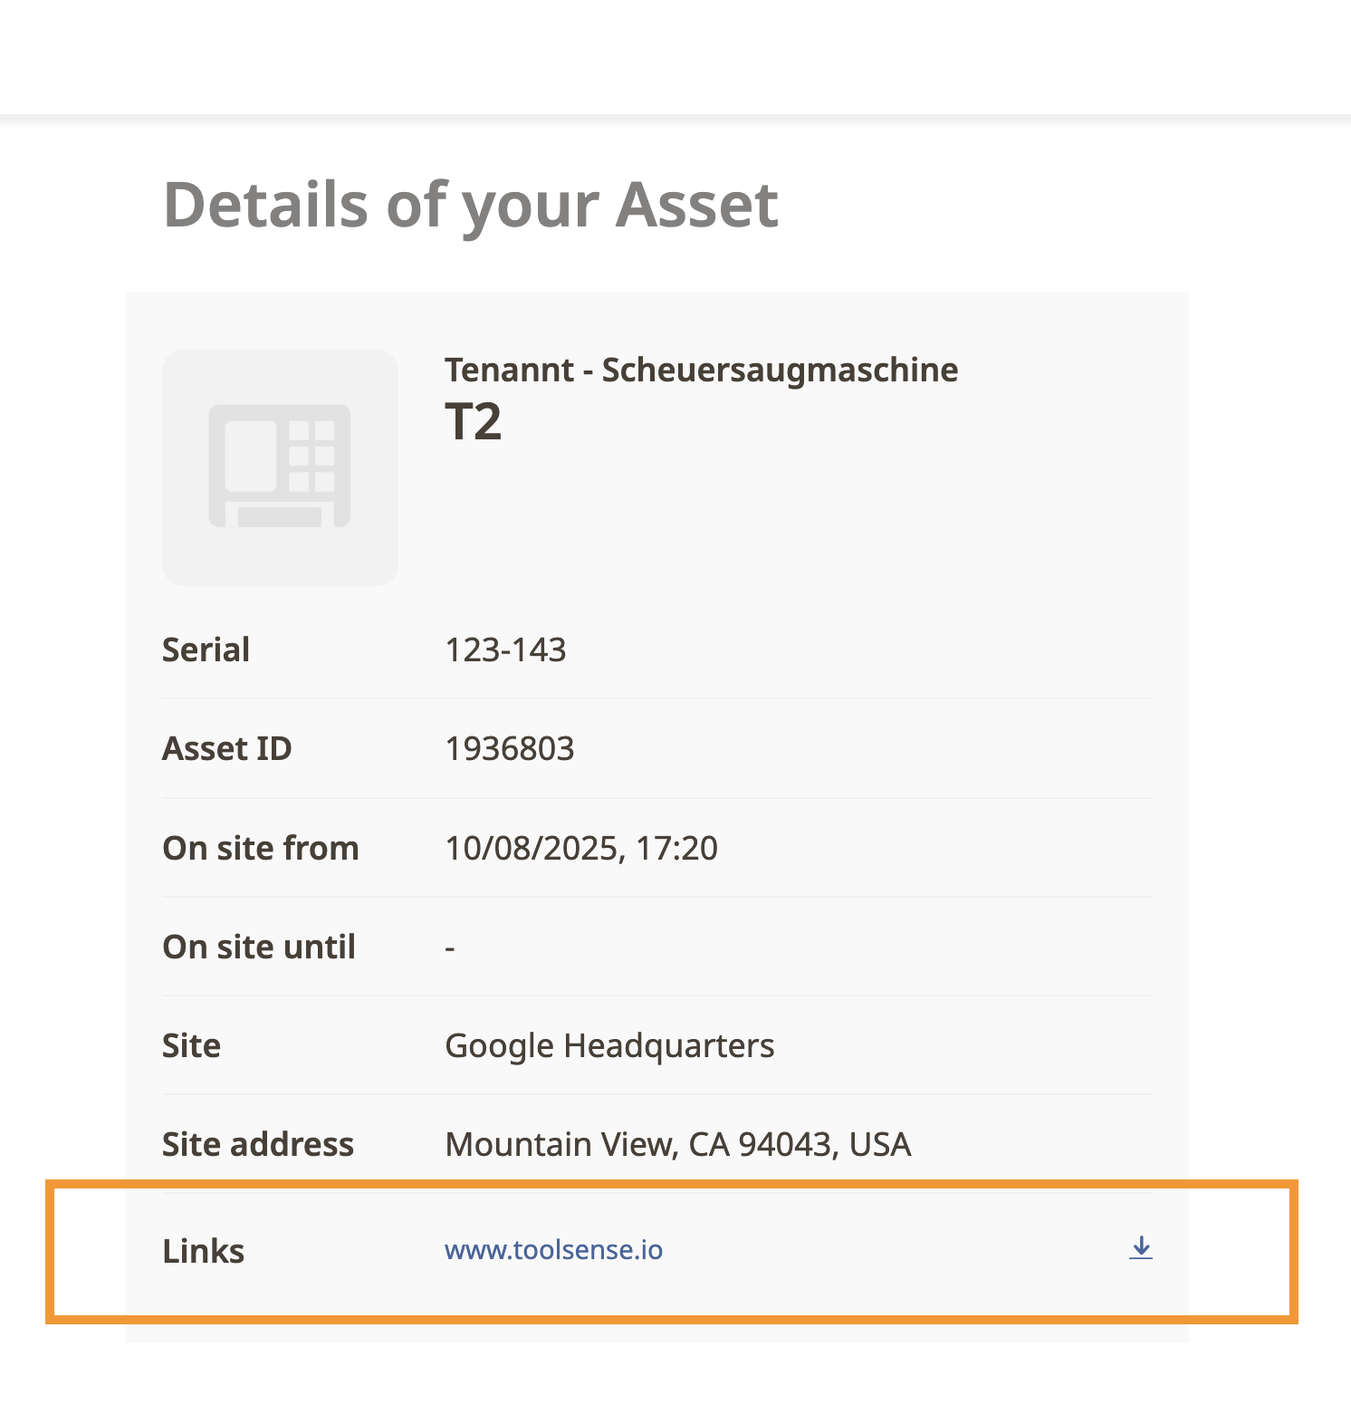Screen dimensions: 1351x1424
Task: Click the 'Site address' label
Action: [257, 1144]
